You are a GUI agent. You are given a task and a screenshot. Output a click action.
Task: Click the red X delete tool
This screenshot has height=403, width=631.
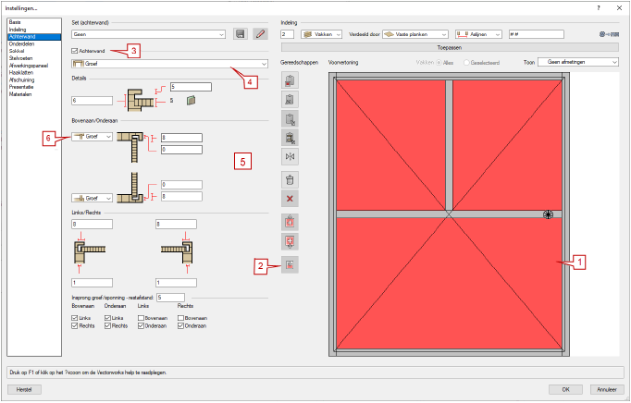[x=290, y=199]
